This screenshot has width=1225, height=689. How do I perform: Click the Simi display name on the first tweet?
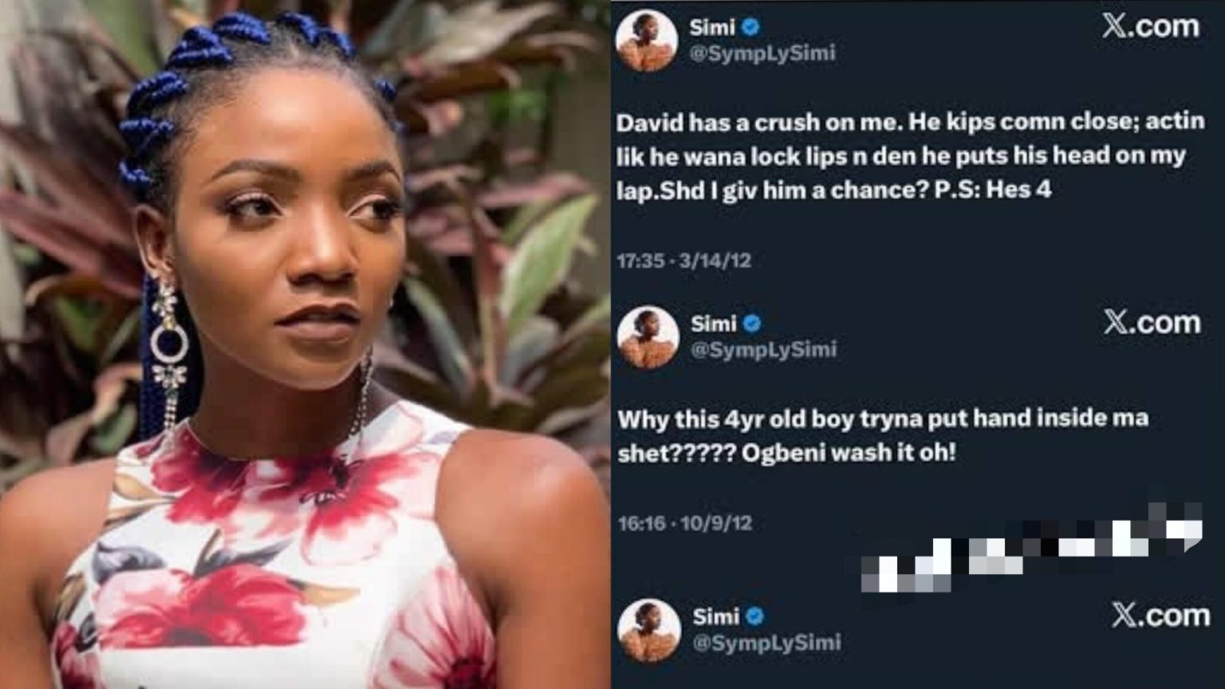click(x=711, y=28)
